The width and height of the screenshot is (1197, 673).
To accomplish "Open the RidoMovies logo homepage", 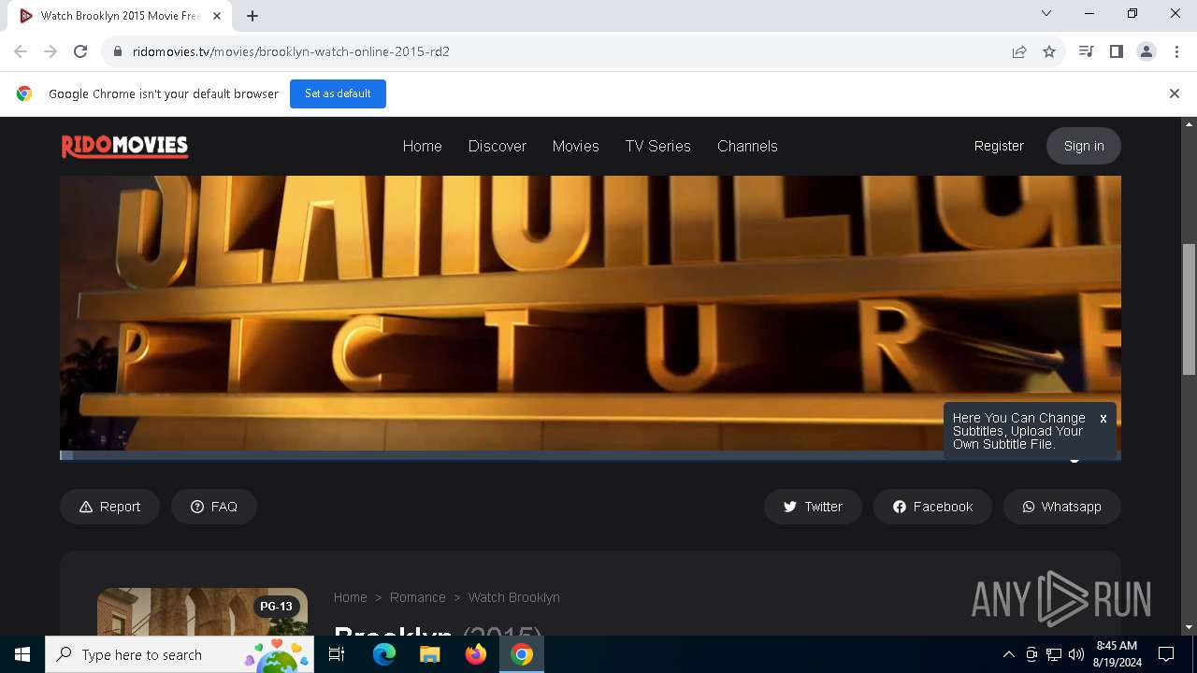I will tap(124, 146).
